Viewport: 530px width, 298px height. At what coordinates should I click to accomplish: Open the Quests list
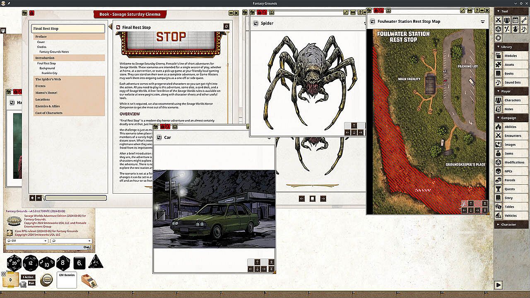pos(511,189)
